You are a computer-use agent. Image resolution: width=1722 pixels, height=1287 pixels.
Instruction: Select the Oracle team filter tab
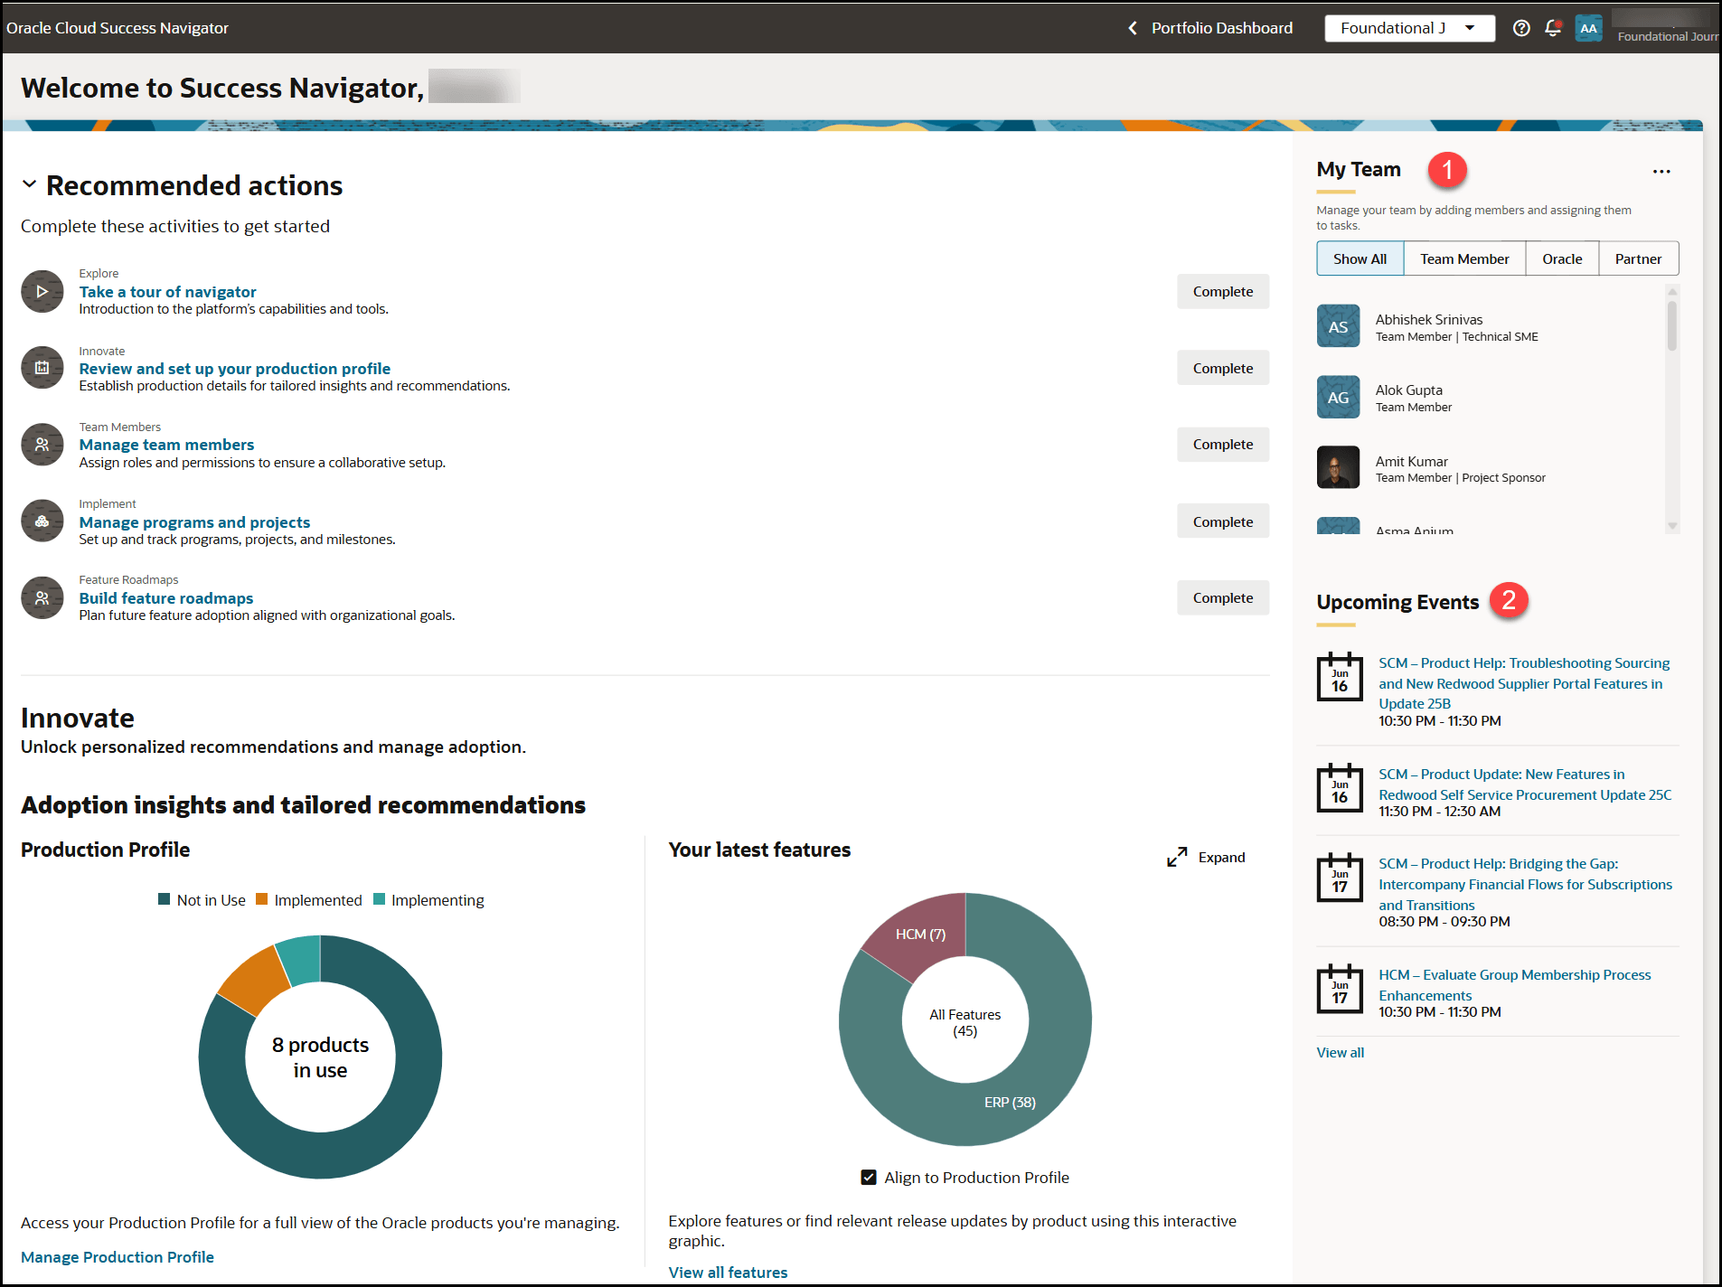pos(1562,258)
